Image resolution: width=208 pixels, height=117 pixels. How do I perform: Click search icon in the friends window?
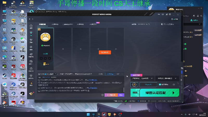coord(201,16)
